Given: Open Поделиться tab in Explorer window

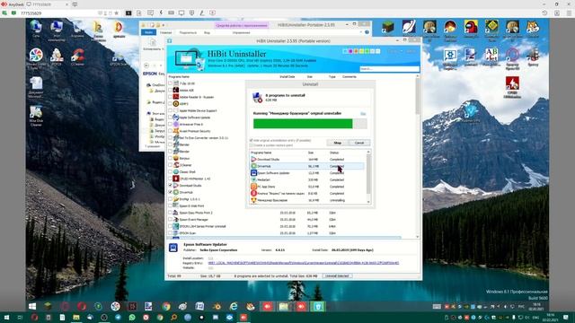Looking at the screenshot, I should coord(188,32).
